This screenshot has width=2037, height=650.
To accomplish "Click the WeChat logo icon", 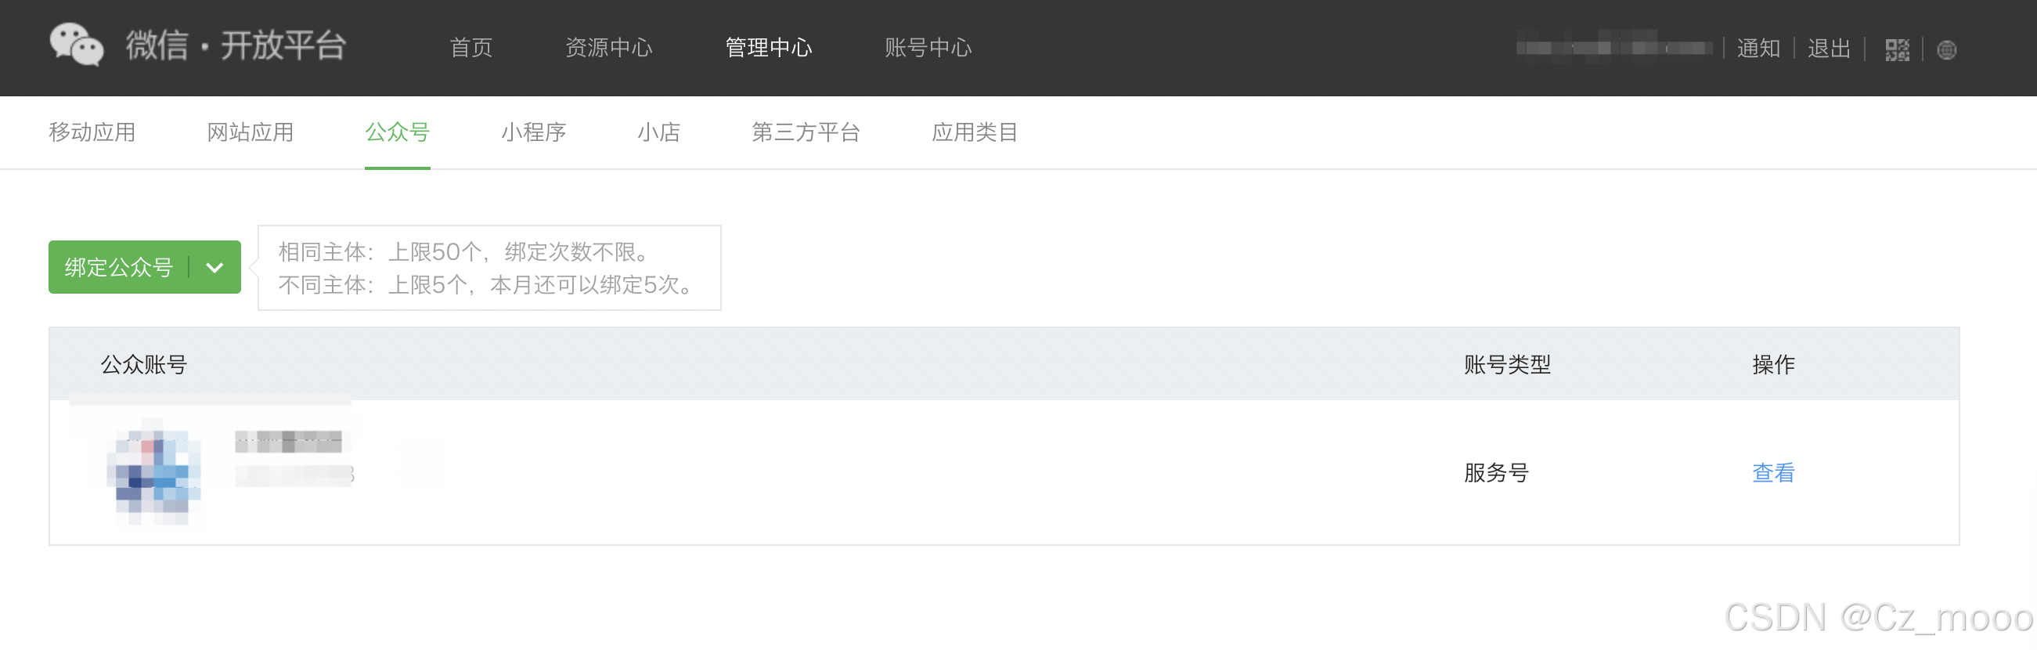I will click(76, 45).
